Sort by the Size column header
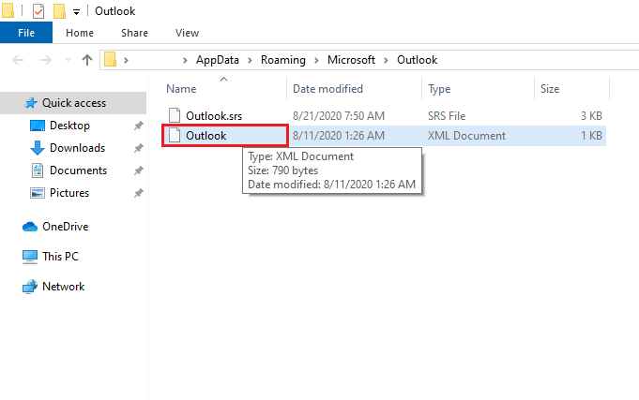Screen dimensions: 639x400 [x=550, y=89]
